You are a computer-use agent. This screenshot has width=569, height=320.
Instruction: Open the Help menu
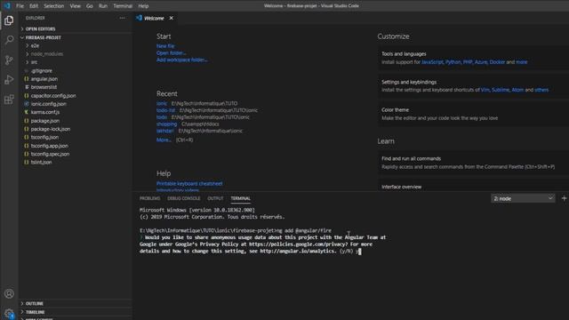(x=143, y=6)
